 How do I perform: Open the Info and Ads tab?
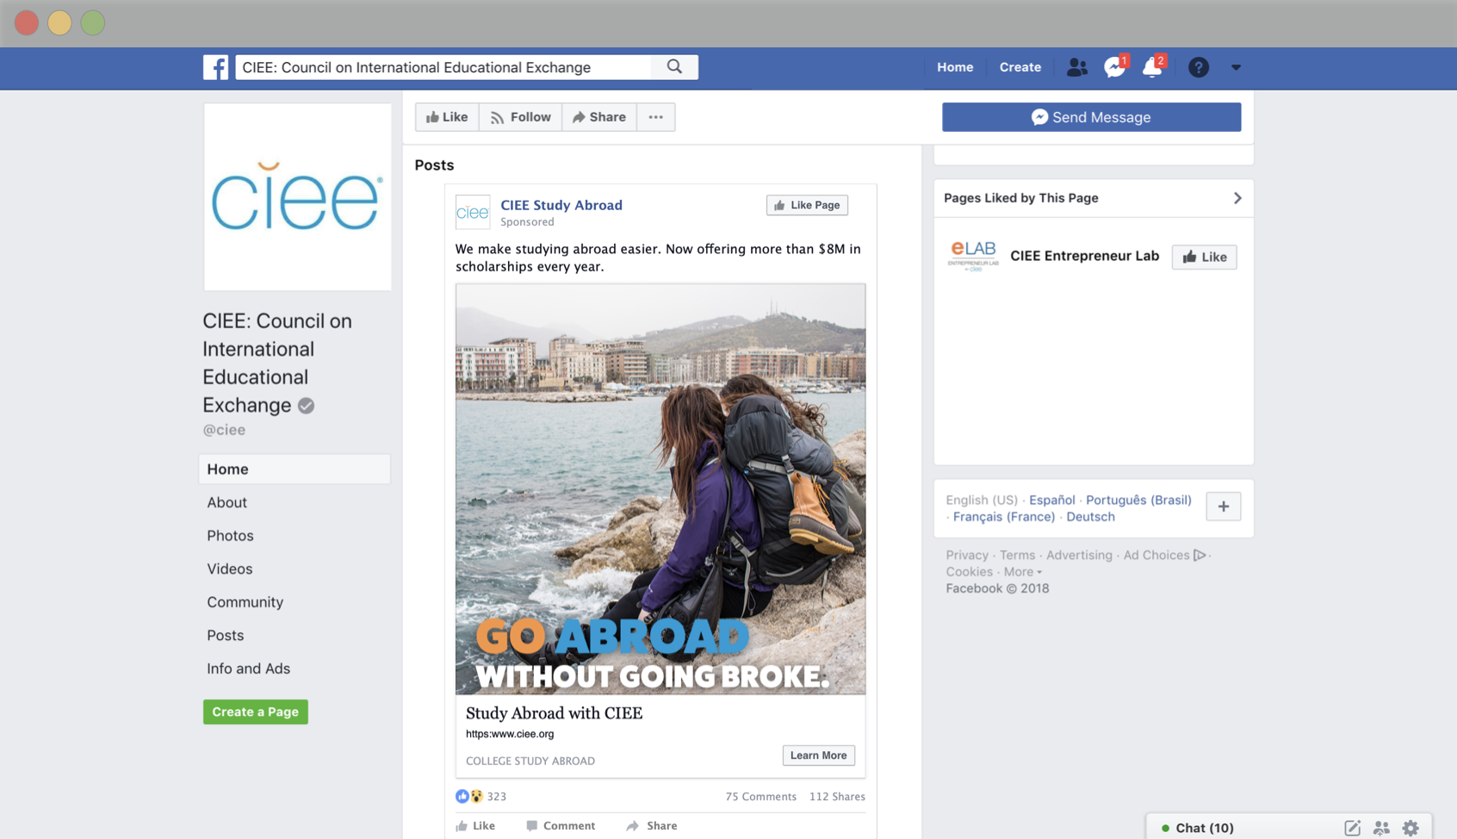pos(248,668)
